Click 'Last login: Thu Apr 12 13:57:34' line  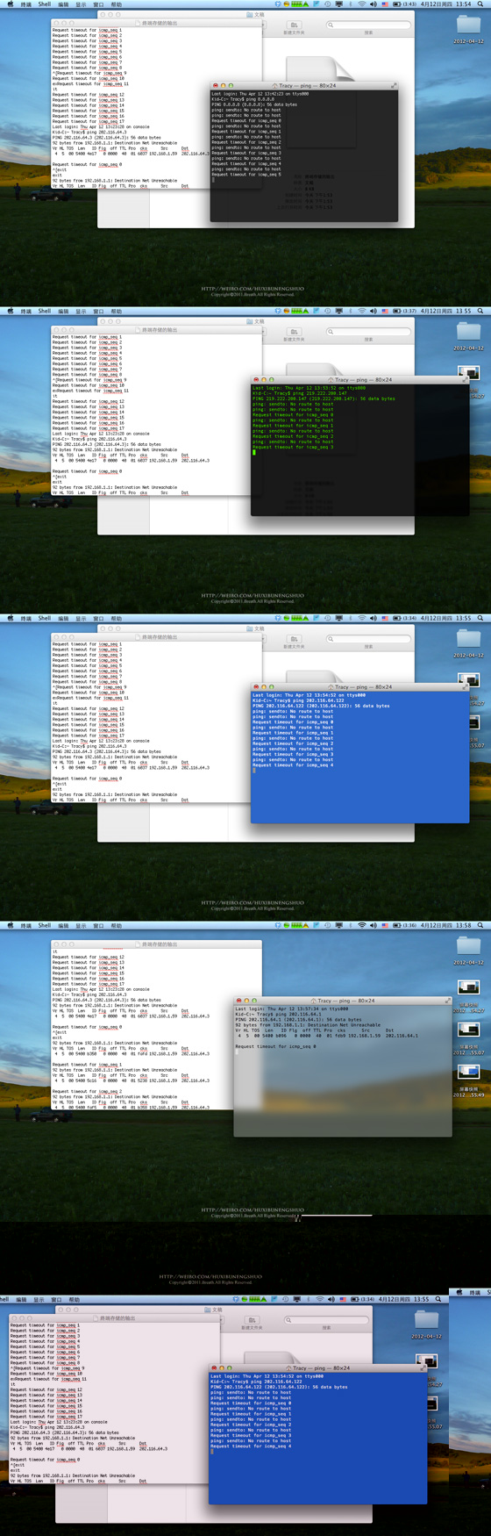click(292, 1008)
